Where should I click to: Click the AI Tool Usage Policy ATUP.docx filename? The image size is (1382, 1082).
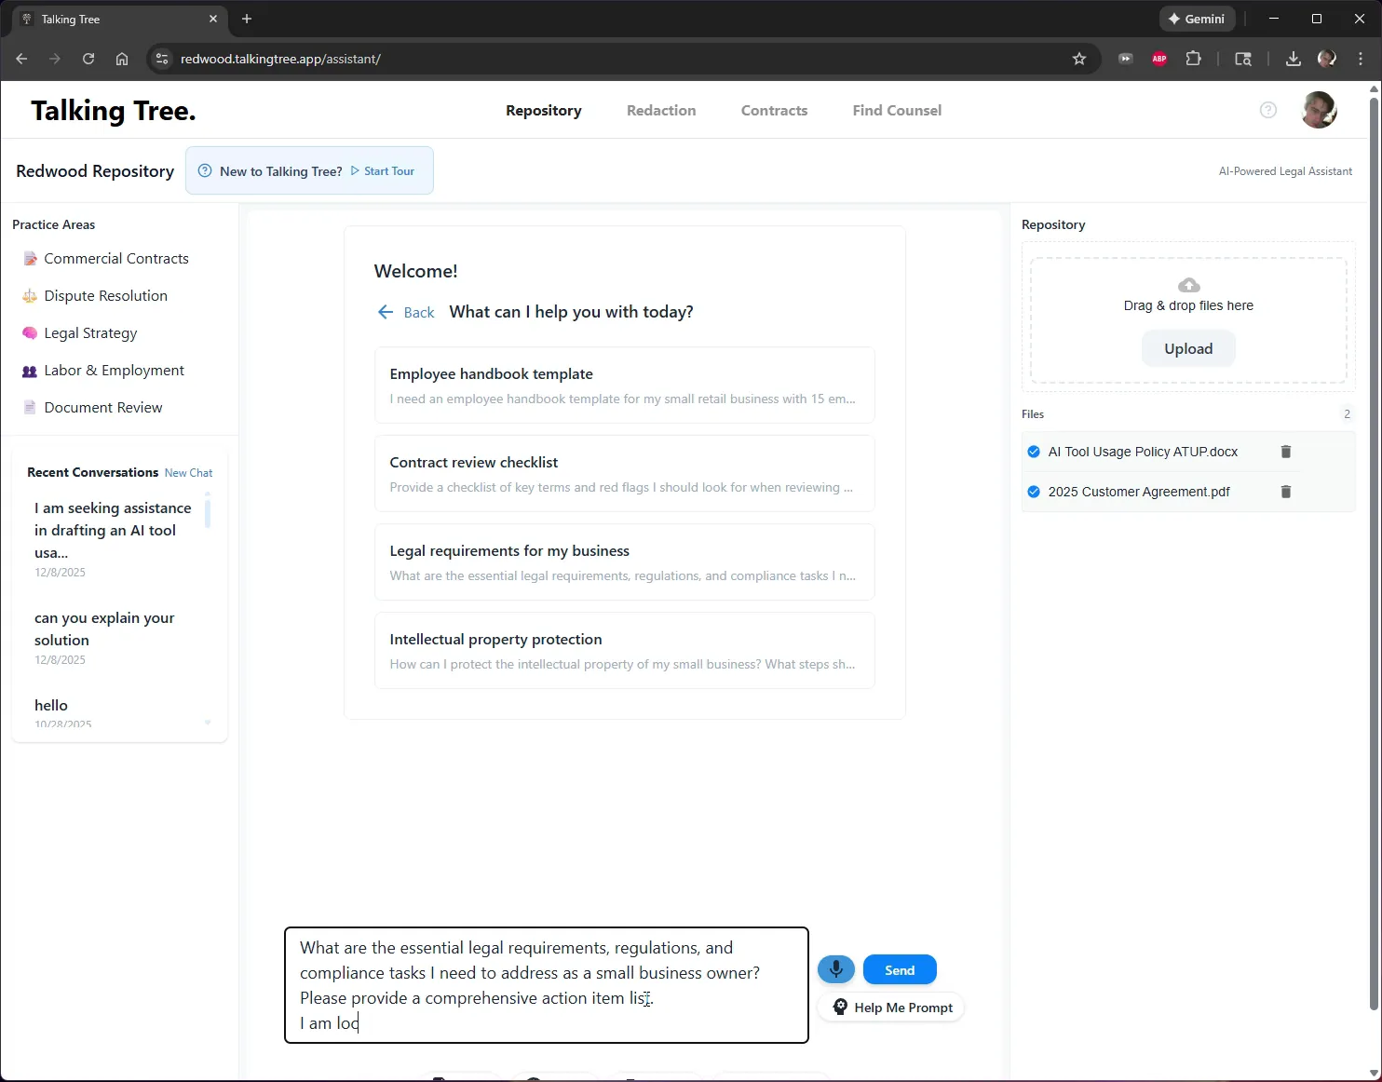click(1143, 452)
